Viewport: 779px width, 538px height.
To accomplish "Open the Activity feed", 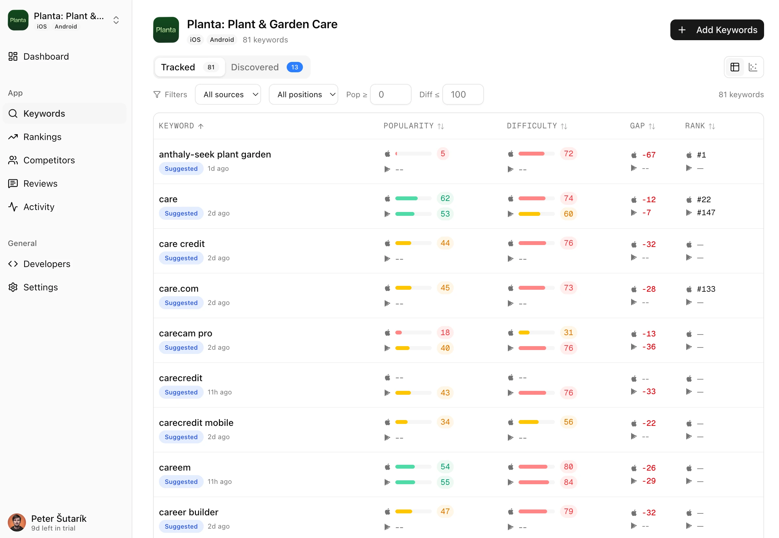I will (39, 207).
